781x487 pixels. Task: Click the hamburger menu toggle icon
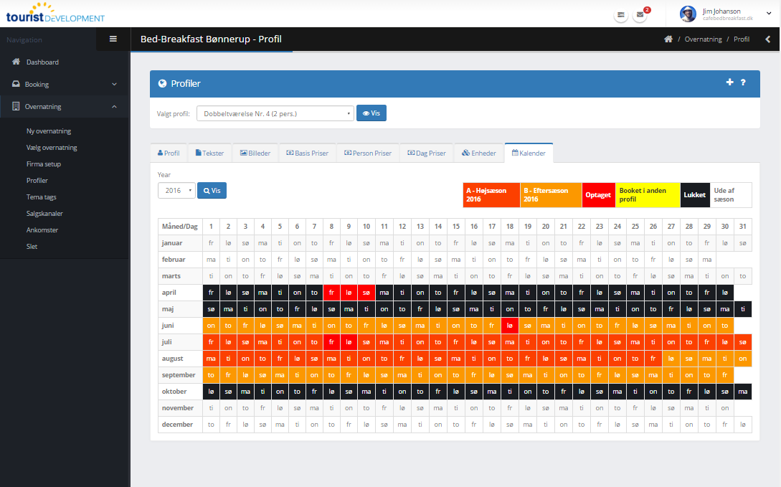tap(113, 39)
